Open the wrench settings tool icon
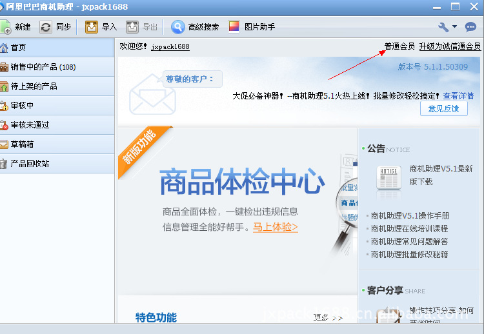The image size is (484, 334). (x=443, y=27)
